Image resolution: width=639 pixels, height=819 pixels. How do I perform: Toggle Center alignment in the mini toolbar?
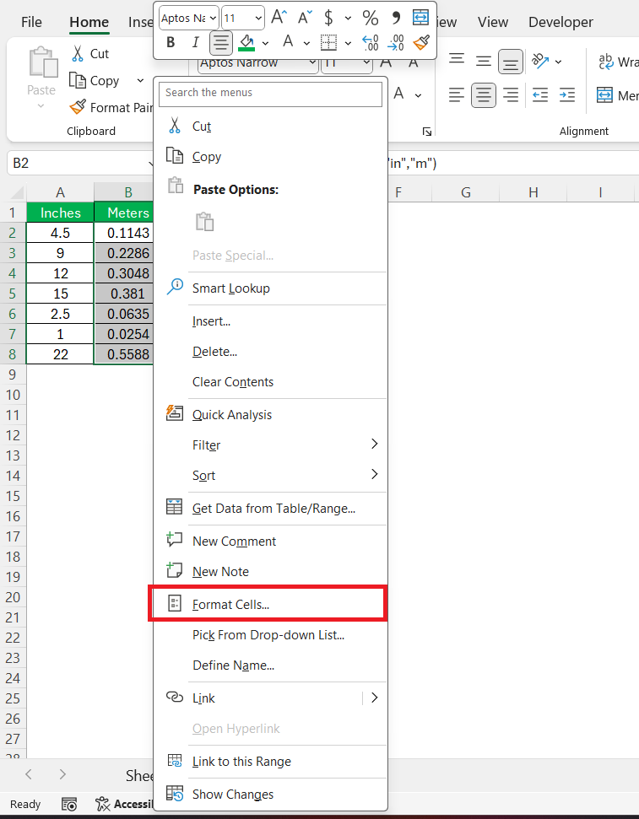(220, 42)
